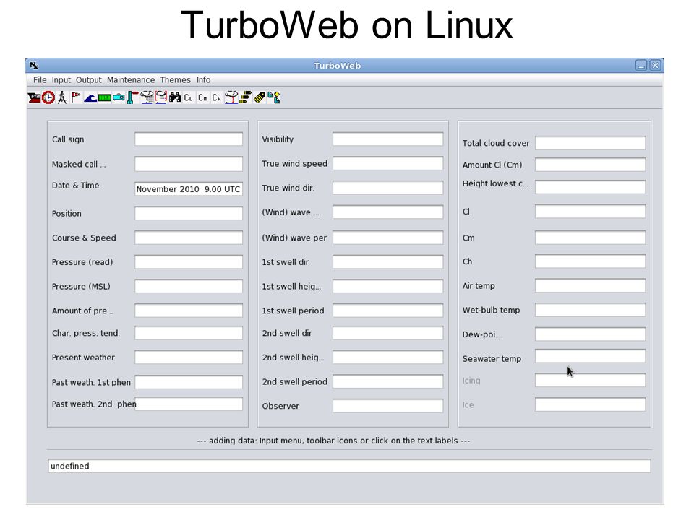Click the ship call sign toolbar icon
Screen dimensions: 694x520
[x=34, y=97]
